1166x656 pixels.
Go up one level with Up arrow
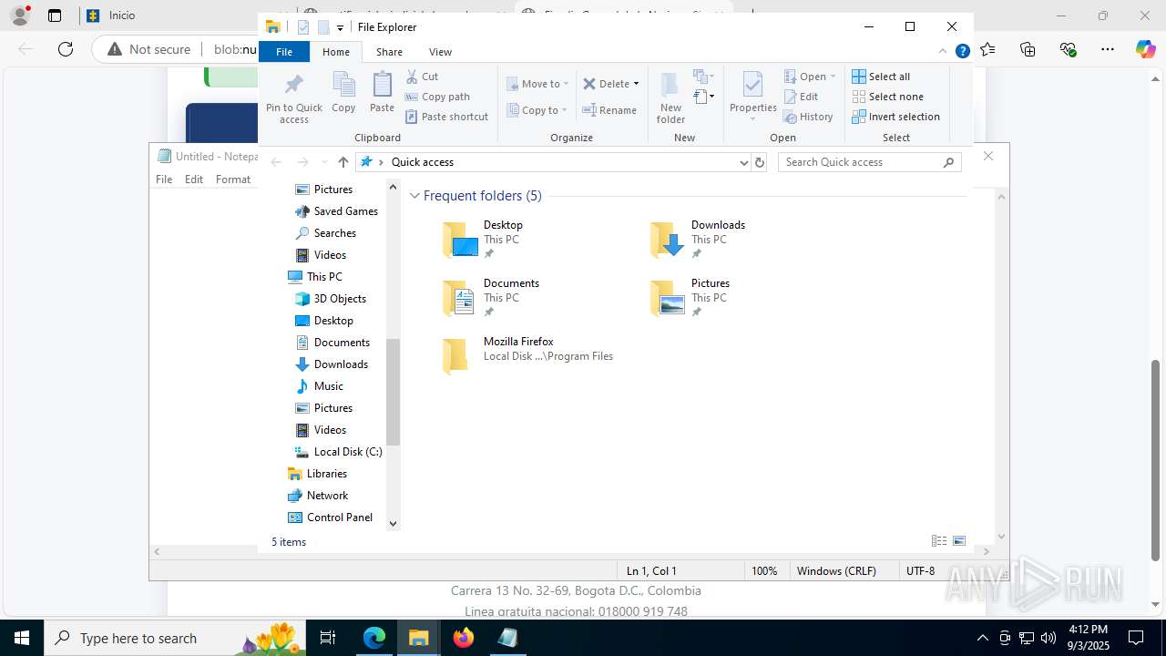pos(343,162)
